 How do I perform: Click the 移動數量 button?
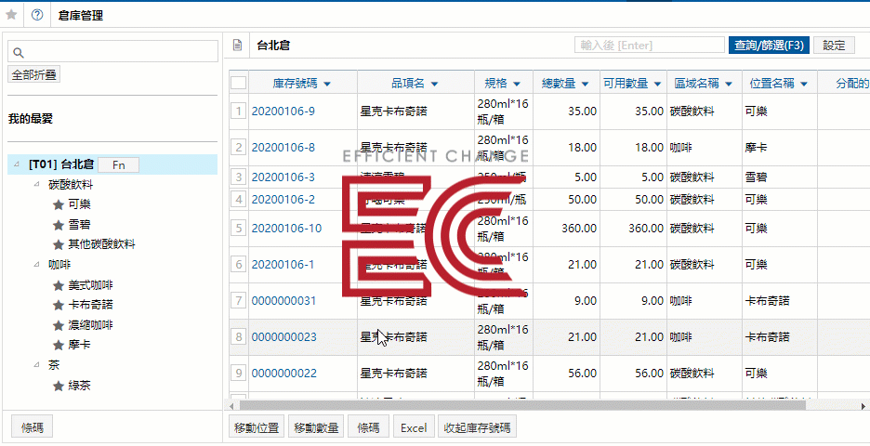tap(317, 427)
